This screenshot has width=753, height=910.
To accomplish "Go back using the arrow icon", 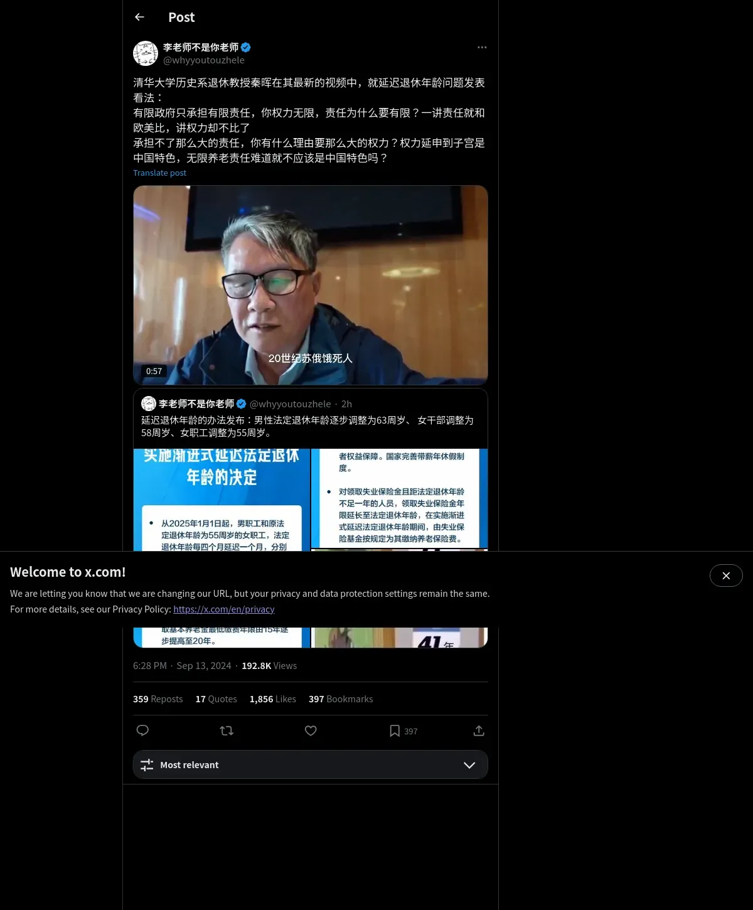I will click(x=140, y=18).
